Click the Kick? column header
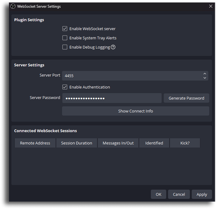This screenshot has width=216, height=209. (185, 143)
